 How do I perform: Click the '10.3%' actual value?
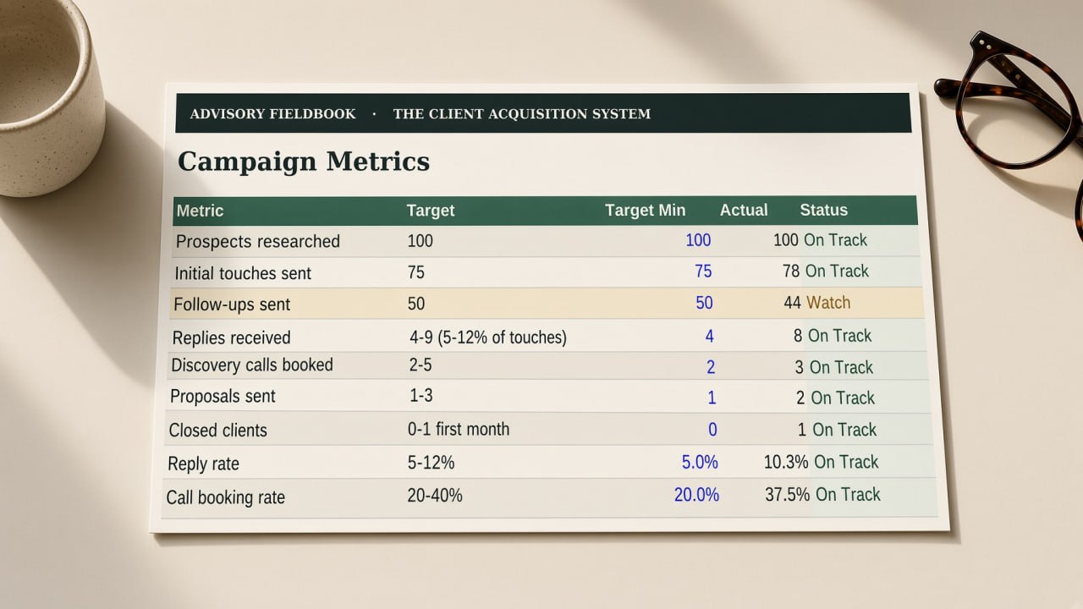click(787, 462)
